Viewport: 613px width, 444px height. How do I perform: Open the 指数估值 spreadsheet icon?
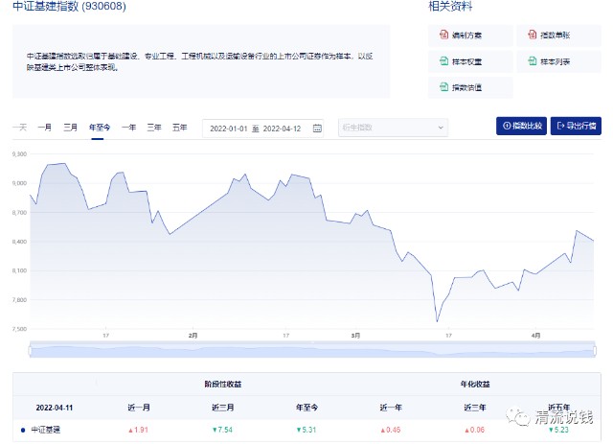point(443,87)
